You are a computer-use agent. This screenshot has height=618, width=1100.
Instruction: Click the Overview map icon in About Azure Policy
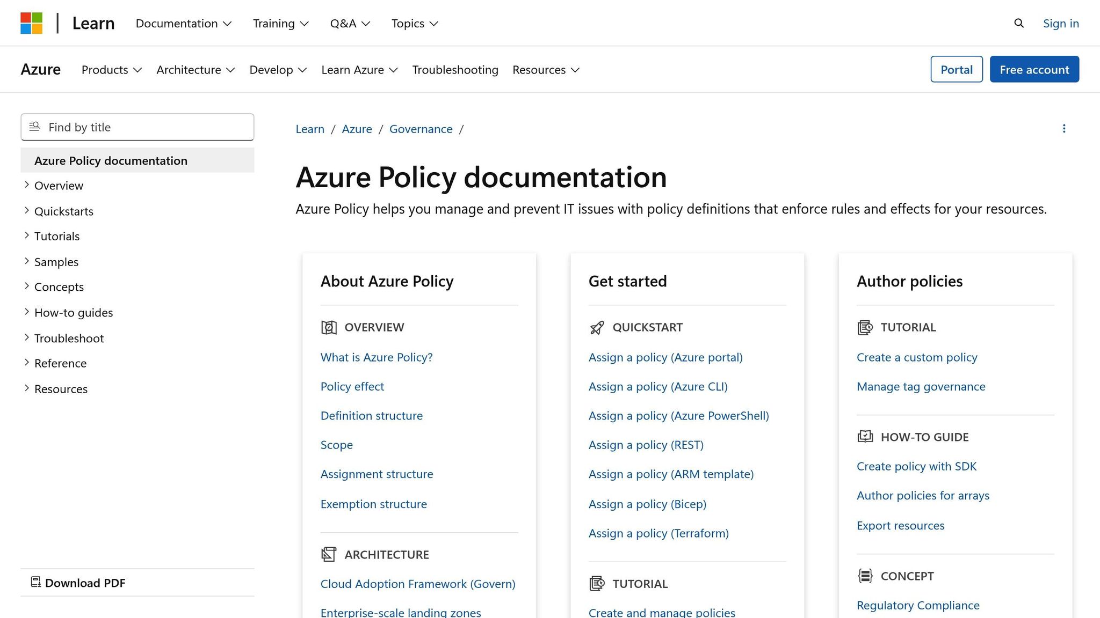tap(328, 327)
